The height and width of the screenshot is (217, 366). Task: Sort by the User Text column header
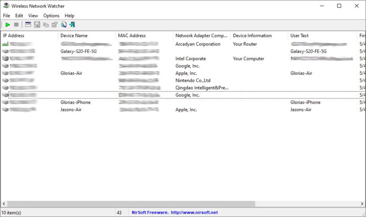(x=322, y=36)
